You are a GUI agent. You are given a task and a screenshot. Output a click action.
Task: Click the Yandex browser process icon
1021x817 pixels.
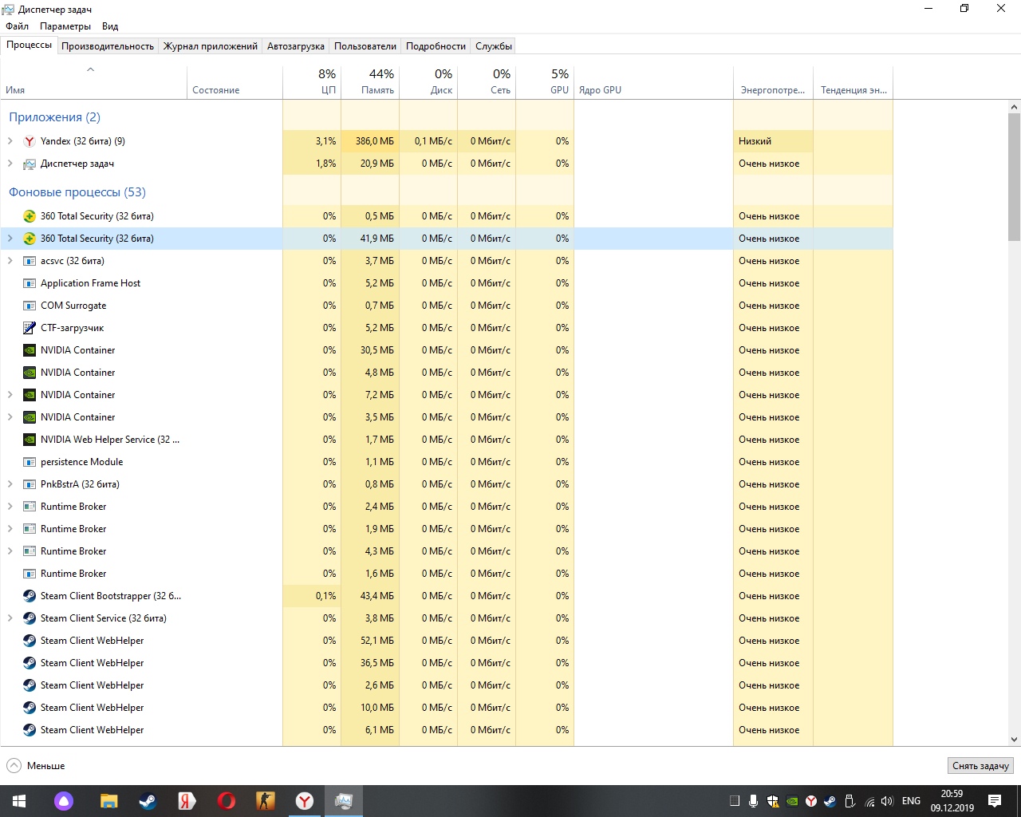(x=30, y=141)
